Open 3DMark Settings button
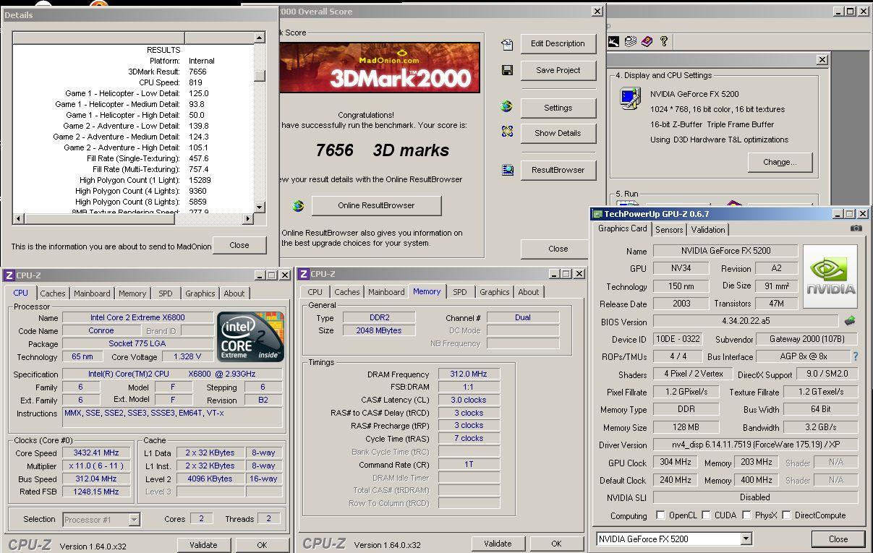Image resolution: width=873 pixels, height=553 pixels. pos(558,108)
